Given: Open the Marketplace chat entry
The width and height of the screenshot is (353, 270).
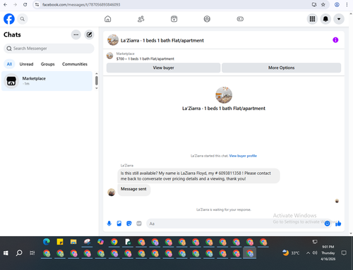Looking at the screenshot, I should click(x=47, y=81).
